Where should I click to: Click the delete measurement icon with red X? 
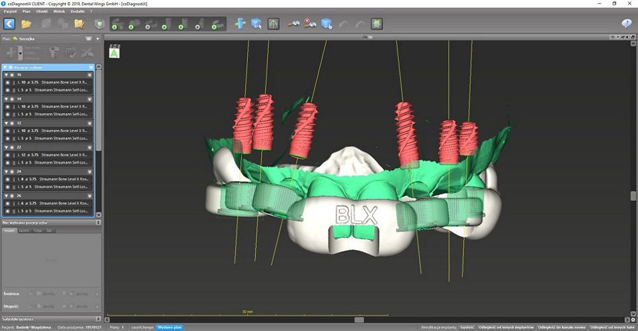coord(310,24)
